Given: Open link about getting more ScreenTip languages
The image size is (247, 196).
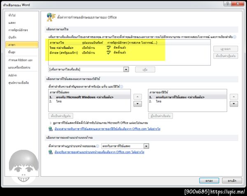Looking at the screenshot, I should (99, 152).
